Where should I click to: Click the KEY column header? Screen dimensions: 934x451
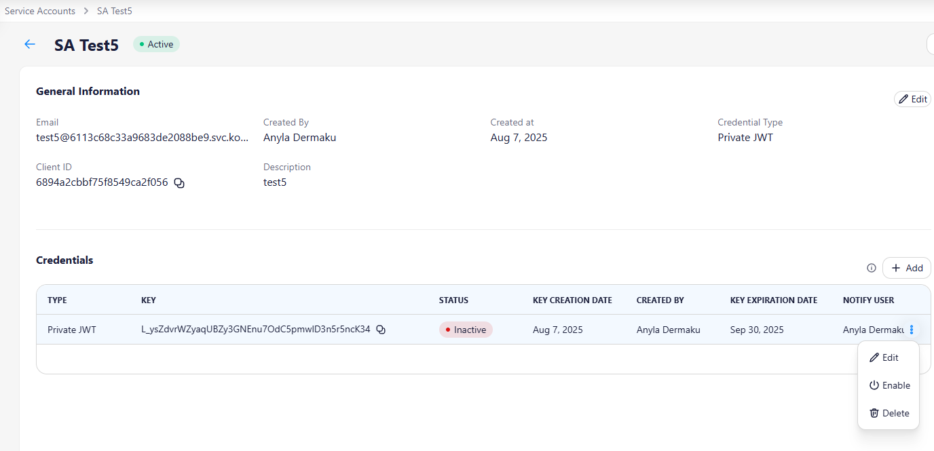coord(149,300)
